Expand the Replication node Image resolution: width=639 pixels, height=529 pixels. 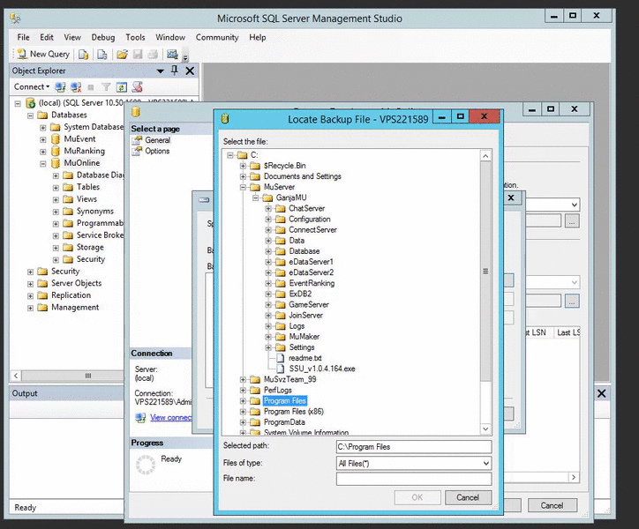pyautogui.click(x=30, y=296)
